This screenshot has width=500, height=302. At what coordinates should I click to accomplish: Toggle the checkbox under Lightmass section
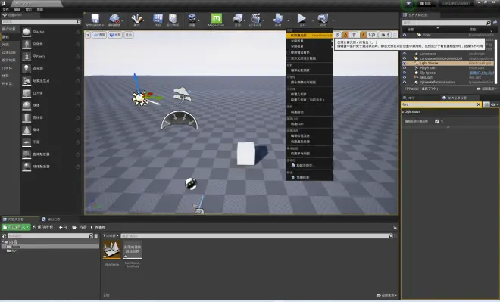point(437,121)
